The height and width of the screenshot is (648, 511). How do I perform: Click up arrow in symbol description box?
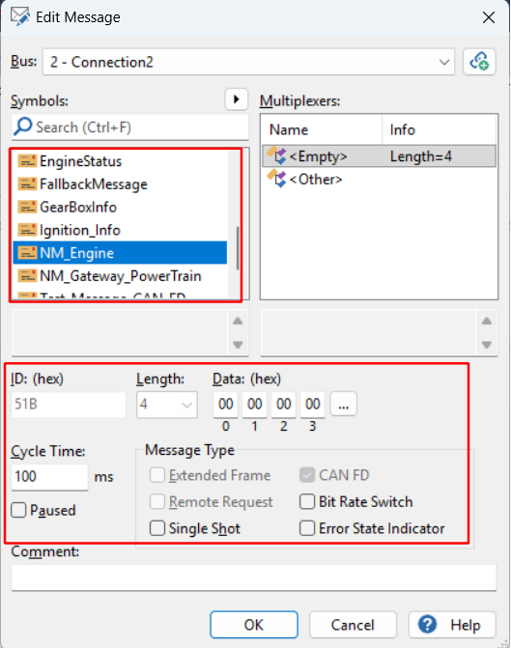tap(238, 321)
